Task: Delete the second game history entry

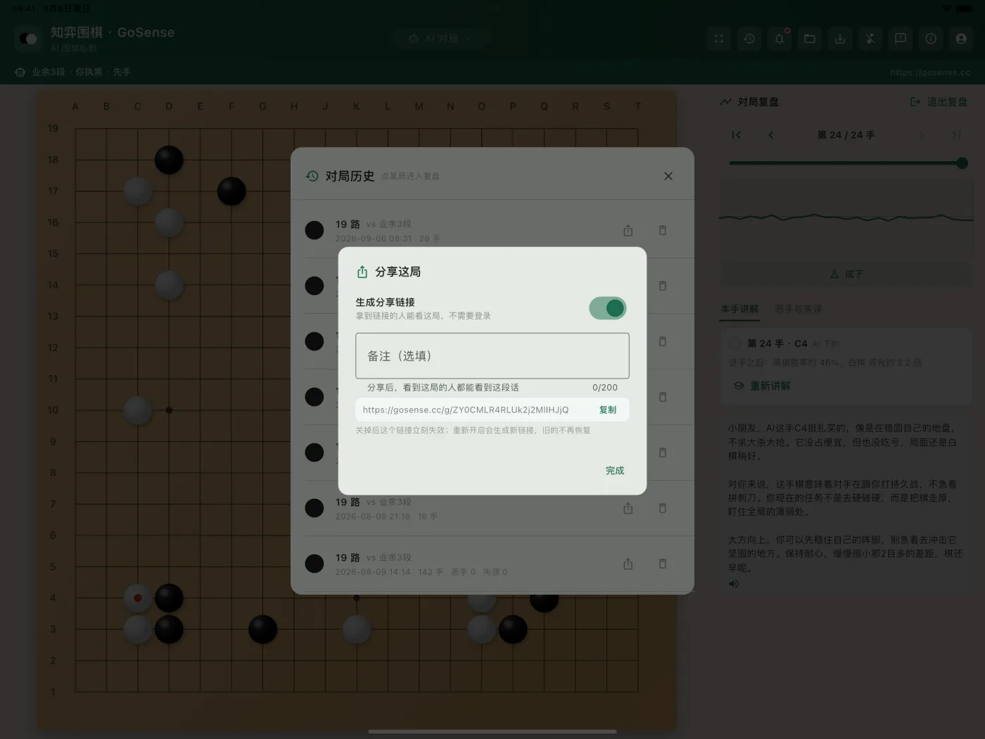Action: pos(662,286)
